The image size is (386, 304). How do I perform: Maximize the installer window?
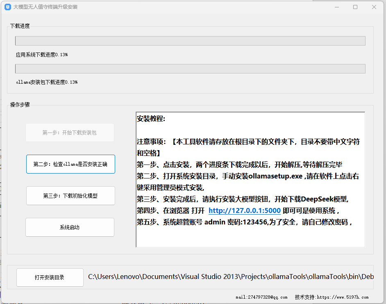(355, 7)
